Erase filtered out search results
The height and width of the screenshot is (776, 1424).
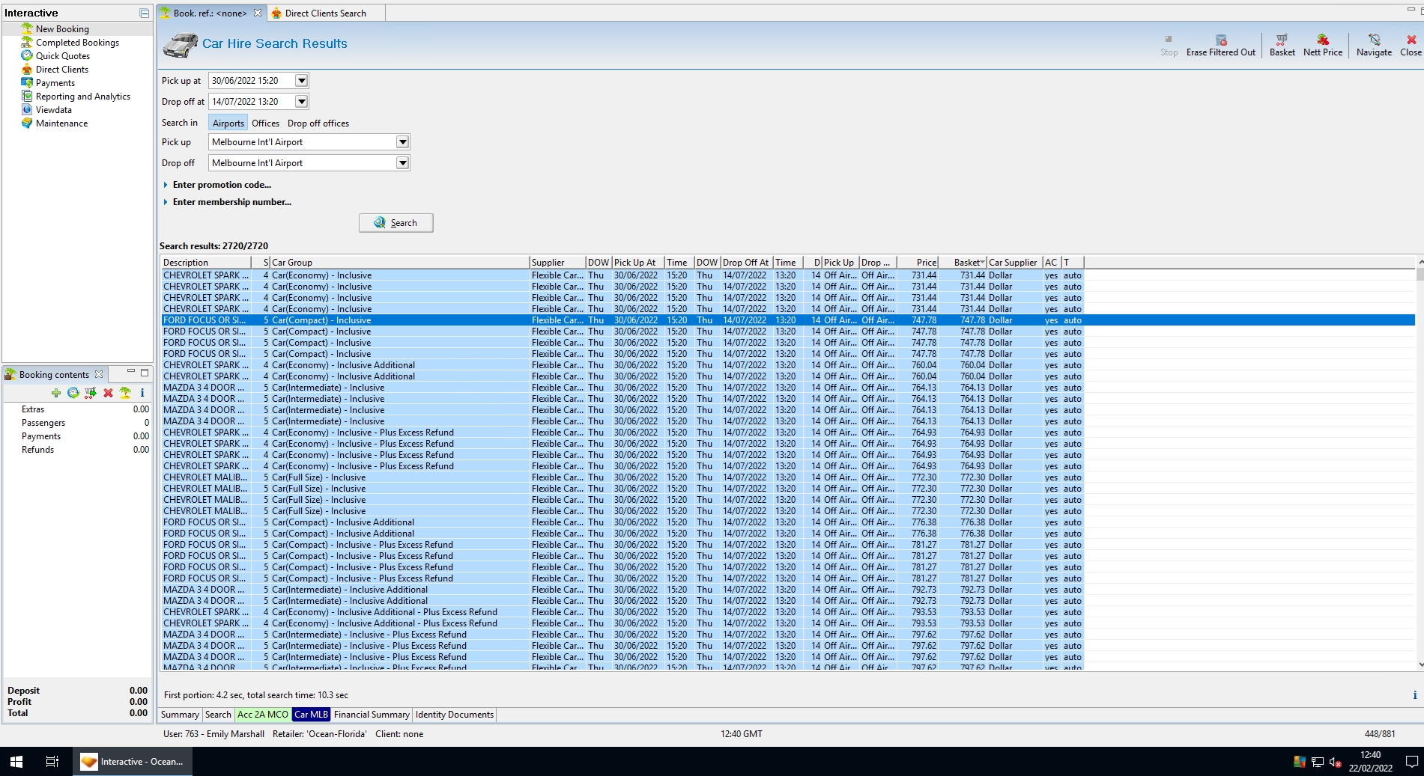point(1220,45)
